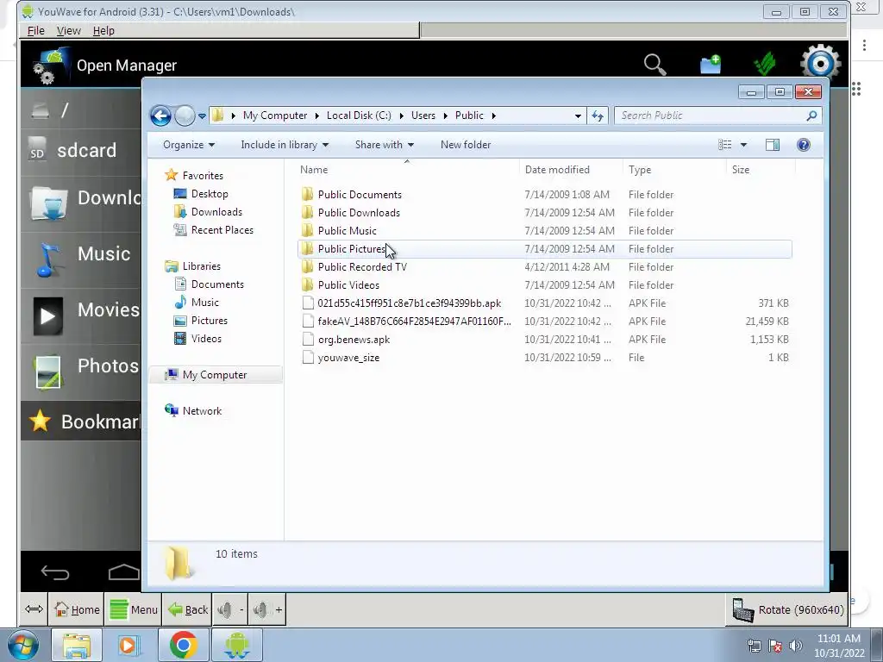Show the preview pane icon
The height and width of the screenshot is (662, 883).
[773, 145]
